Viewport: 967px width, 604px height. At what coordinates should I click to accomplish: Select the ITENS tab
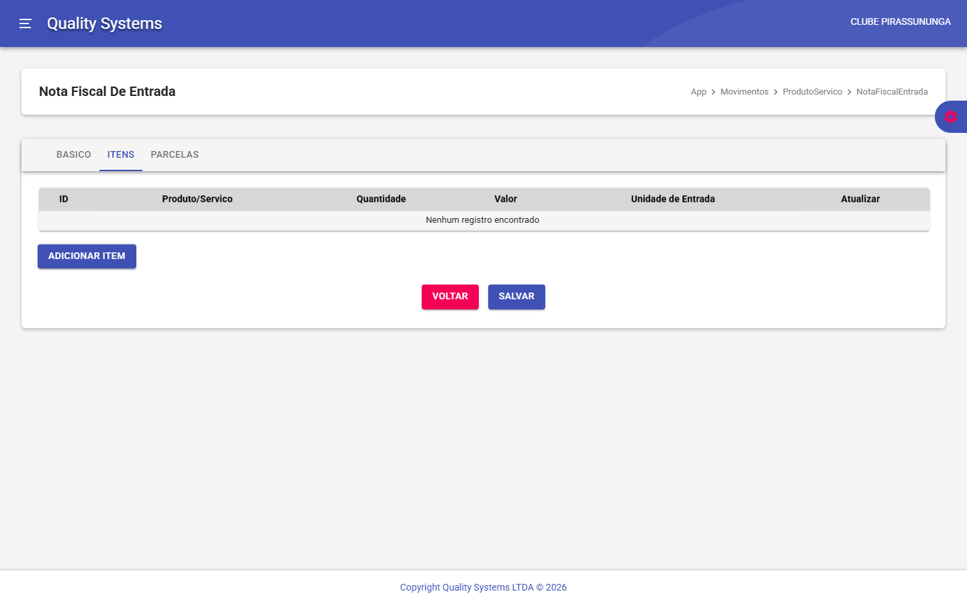(x=121, y=154)
